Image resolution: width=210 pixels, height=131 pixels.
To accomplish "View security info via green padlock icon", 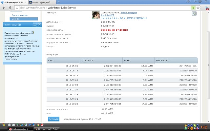I will 193,8.
